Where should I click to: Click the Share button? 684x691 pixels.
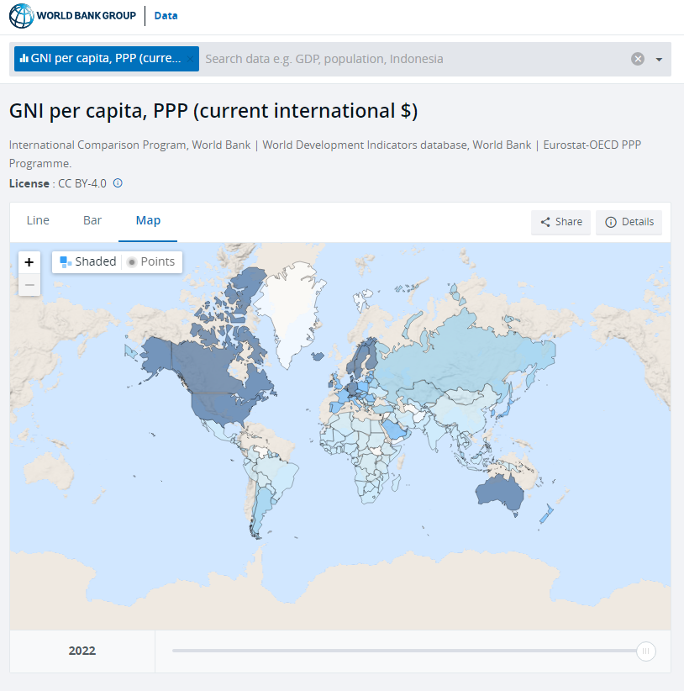560,222
